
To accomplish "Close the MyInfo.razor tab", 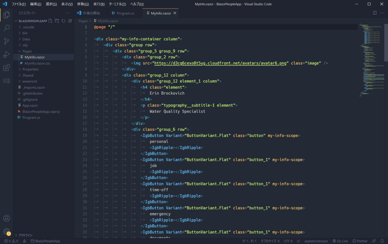I will point(175,13).
